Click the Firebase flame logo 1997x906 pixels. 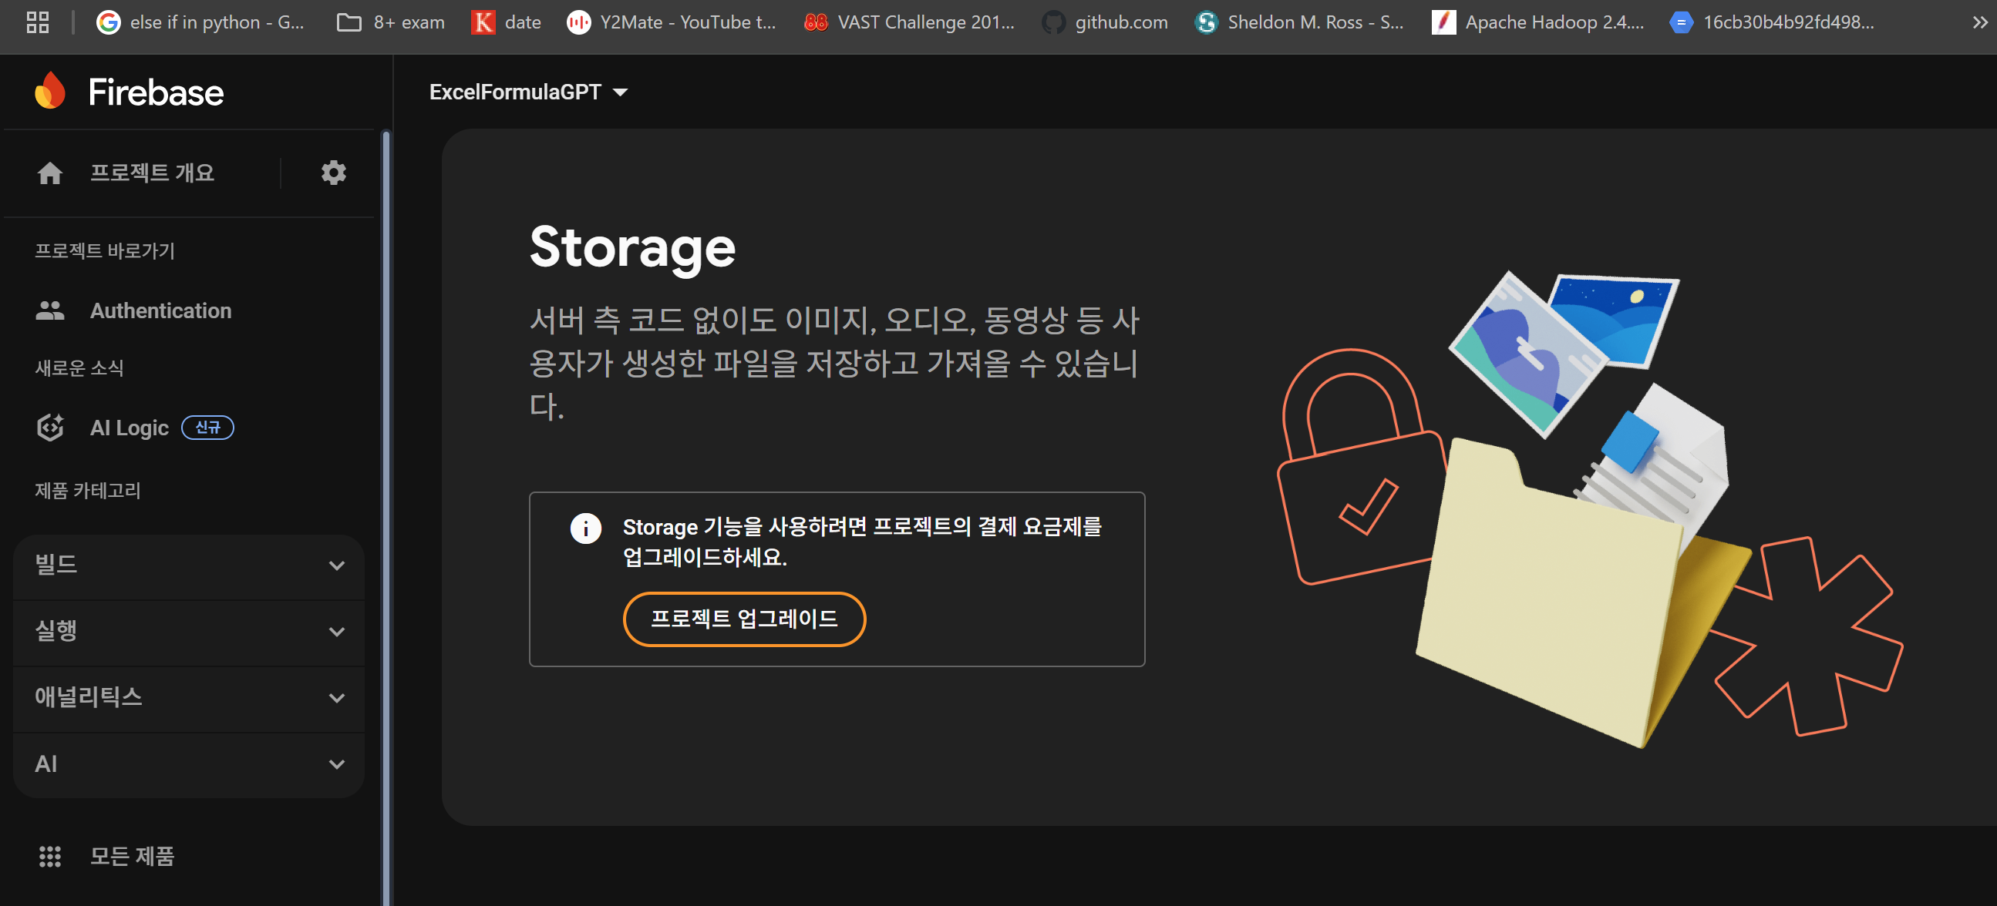click(50, 91)
